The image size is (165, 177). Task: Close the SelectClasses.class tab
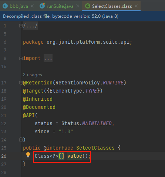tap(136, 6)
